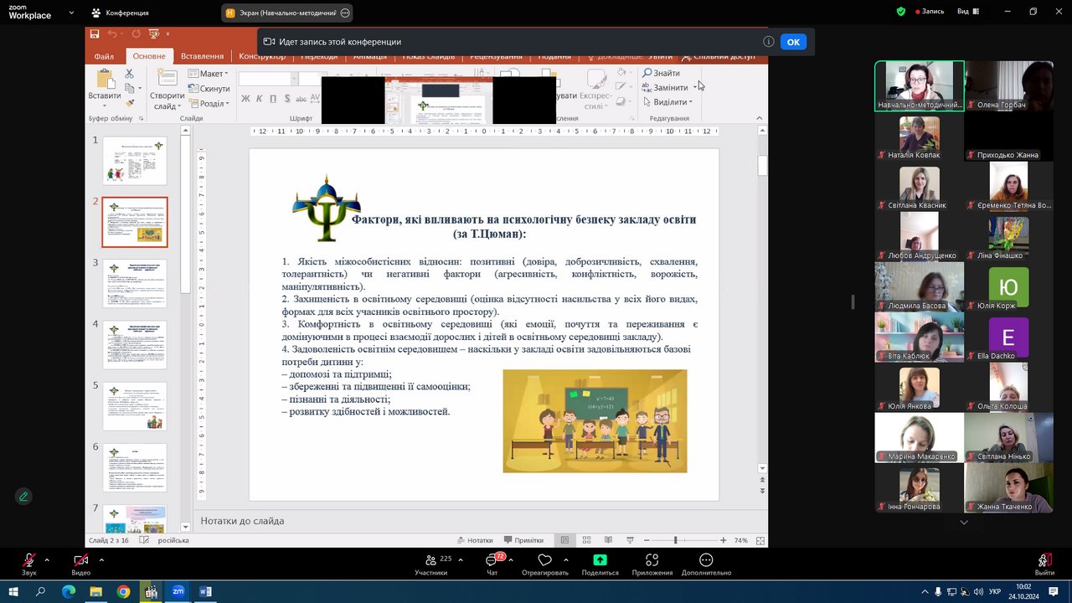This screenshot has height=603, width=1072.
Task: Select slide 3 thumbnail in slide panel
Action: coord(135,284)
